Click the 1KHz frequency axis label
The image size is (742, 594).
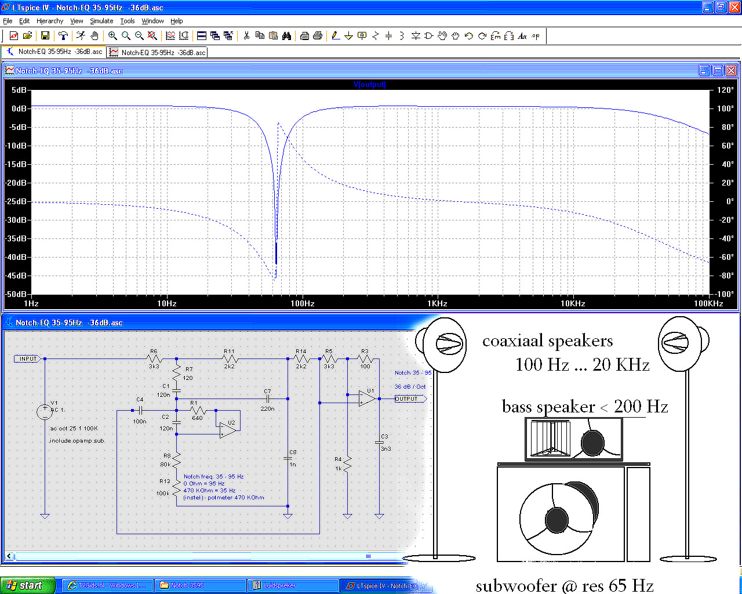(x=437, y=303)
